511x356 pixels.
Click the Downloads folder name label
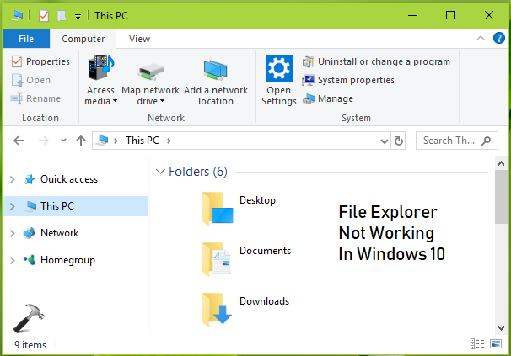coord(264,301)
